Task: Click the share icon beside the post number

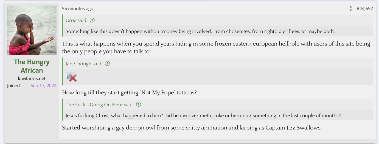Action: pyautogui.click(x=349, y=9)
